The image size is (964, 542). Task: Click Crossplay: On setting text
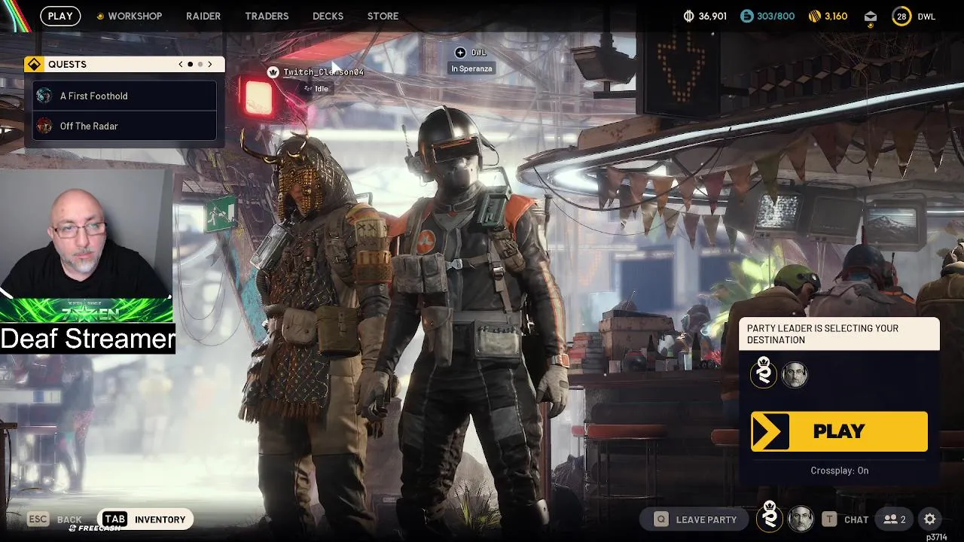(840, 470)
